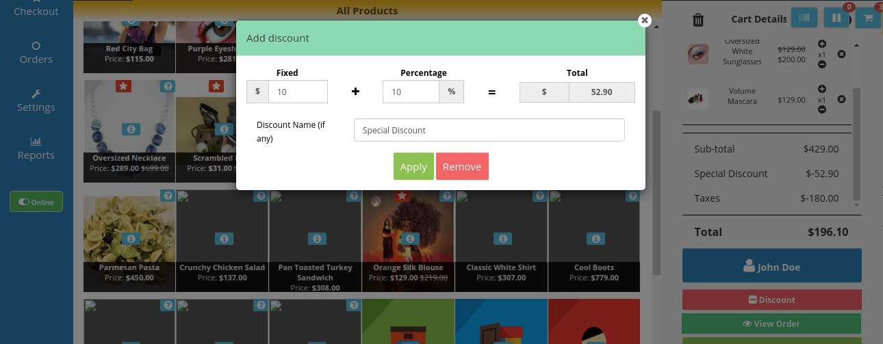The height and width of the screenshot is (344, 883).
Task: Close the Add discount dialog
Action: 644,21
